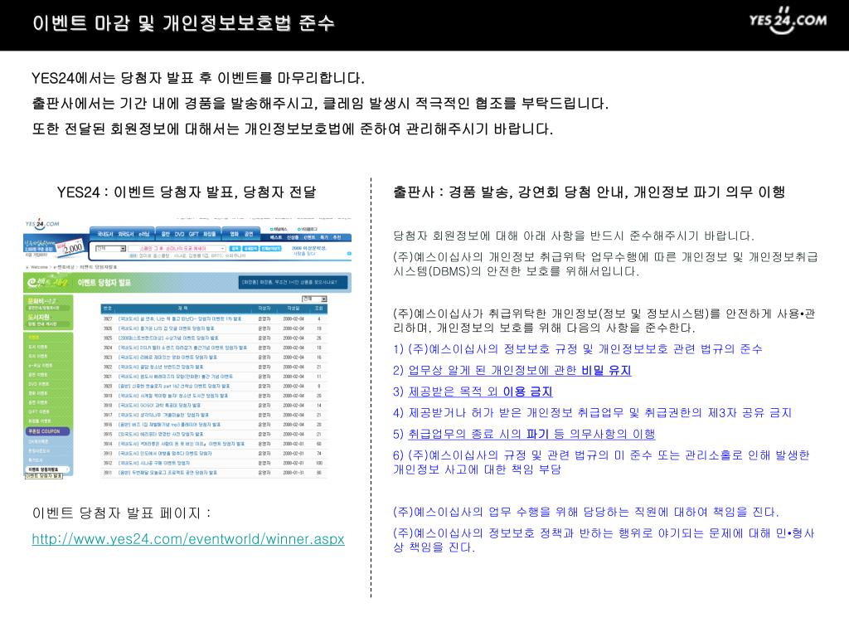Open winners post number 3926
This screenshot has height=637, width=849.
166,328
